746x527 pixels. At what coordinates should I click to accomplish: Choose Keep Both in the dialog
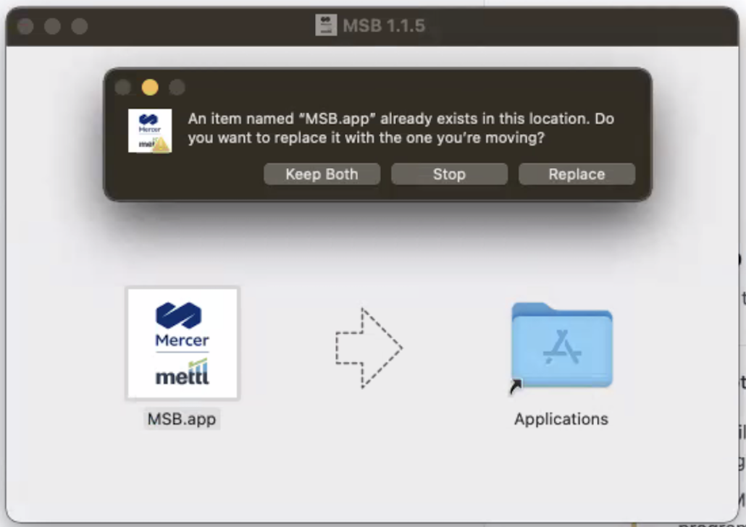(x=322, y=174)
